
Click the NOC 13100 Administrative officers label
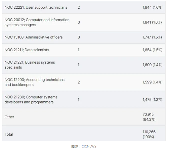click(x=34, y=37)
